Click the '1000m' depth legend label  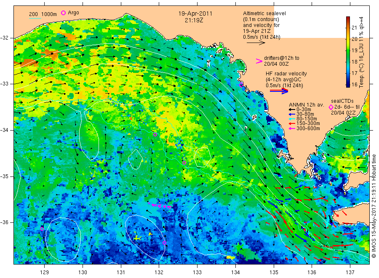tap(49, 14)
